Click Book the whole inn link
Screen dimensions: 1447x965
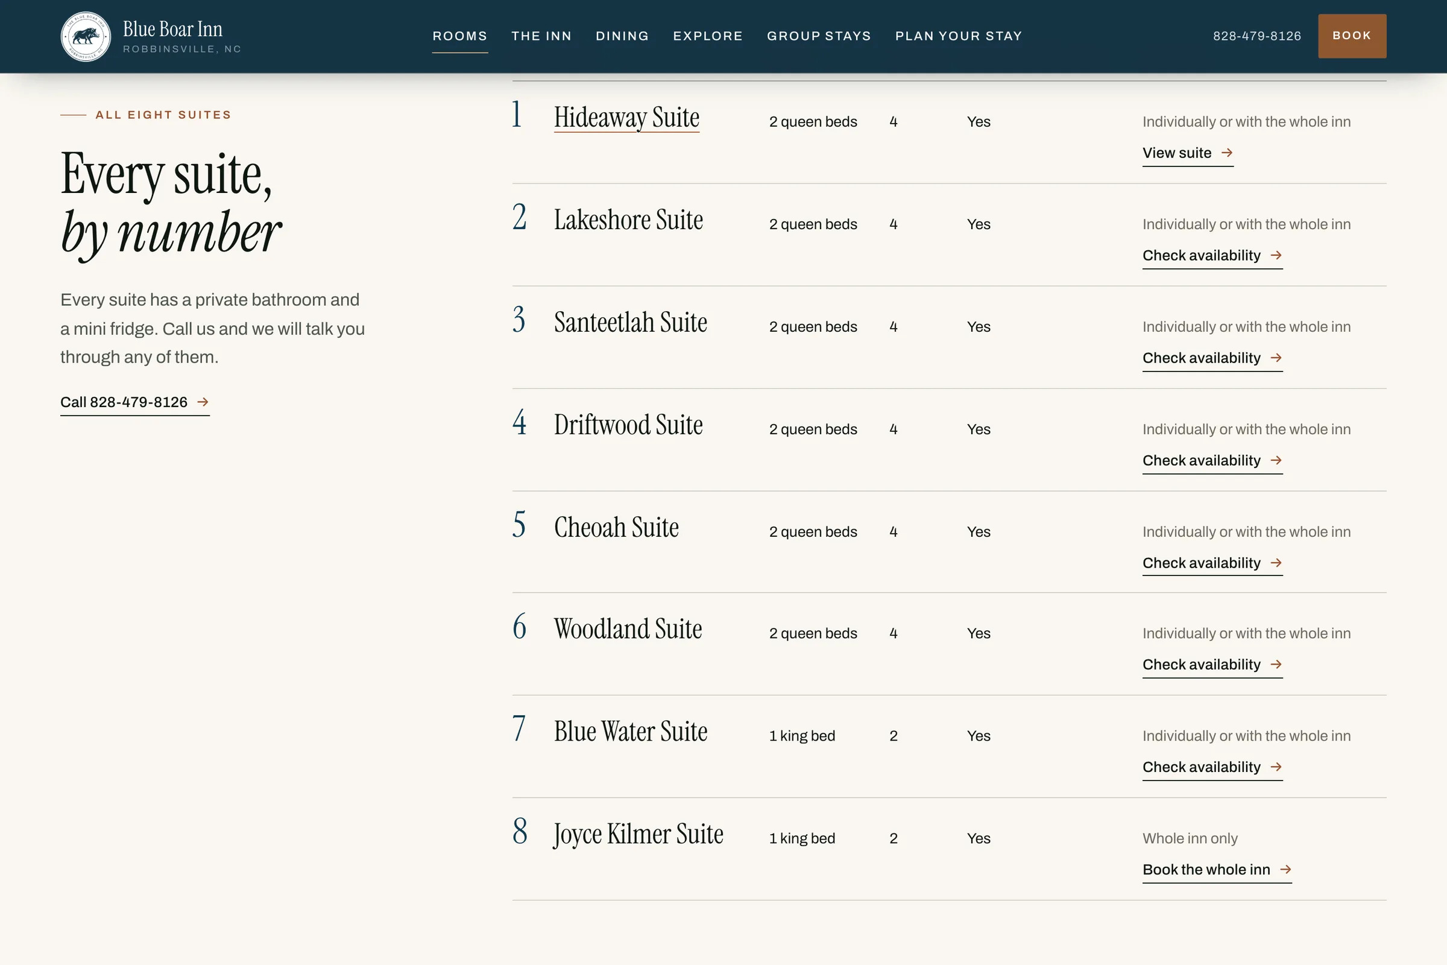point(1217,870)
